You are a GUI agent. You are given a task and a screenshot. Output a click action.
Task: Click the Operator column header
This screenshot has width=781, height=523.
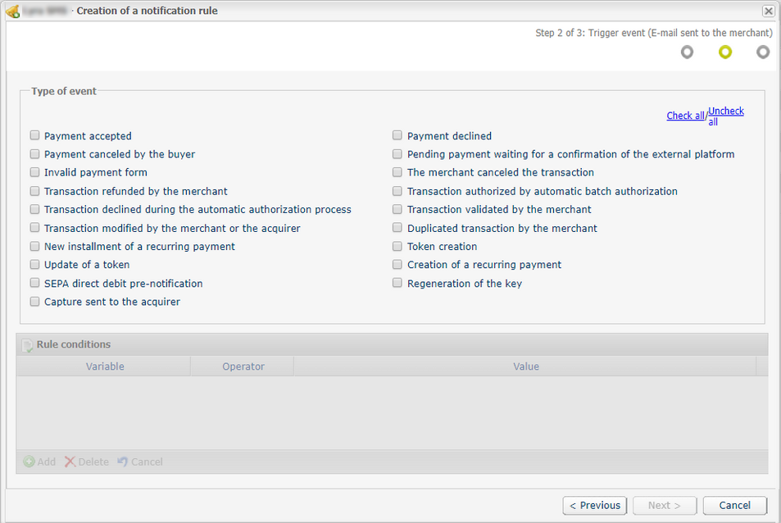coord(243,366)
